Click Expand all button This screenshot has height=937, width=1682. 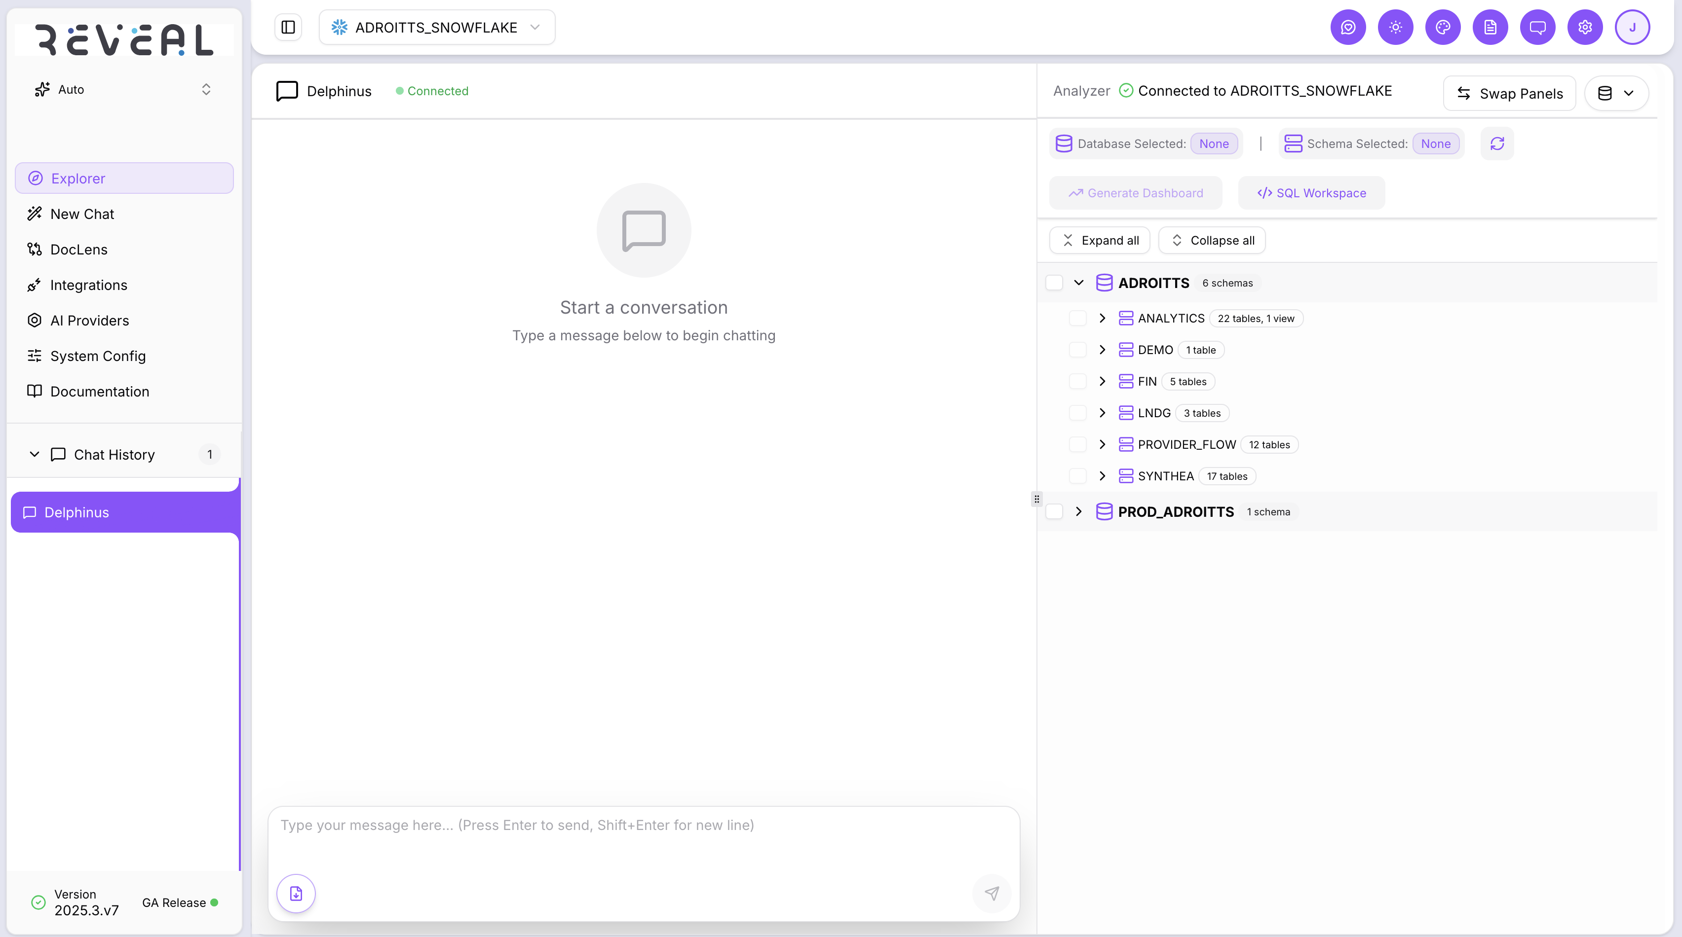[1100, 240]
